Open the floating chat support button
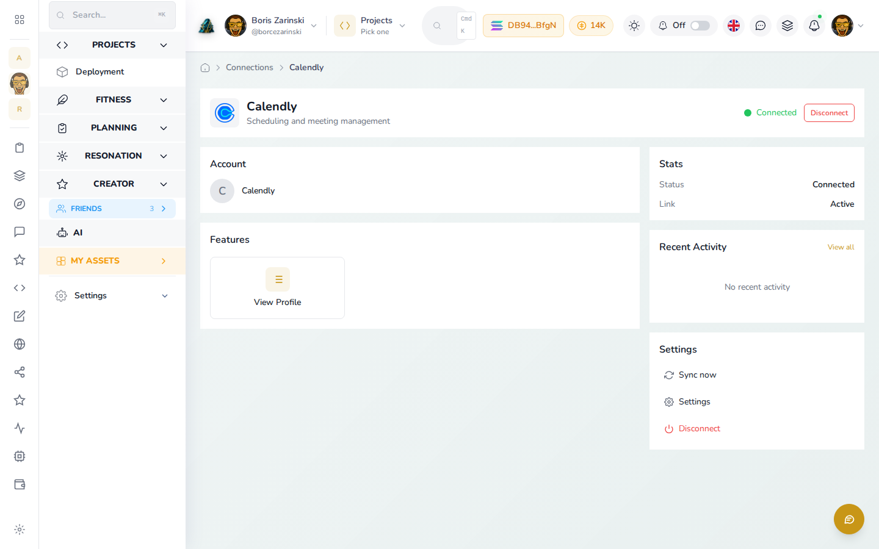 click(x=849, y=519)
